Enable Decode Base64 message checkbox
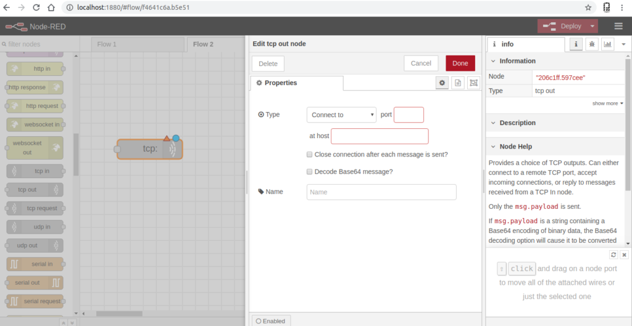 coord(310,171)
